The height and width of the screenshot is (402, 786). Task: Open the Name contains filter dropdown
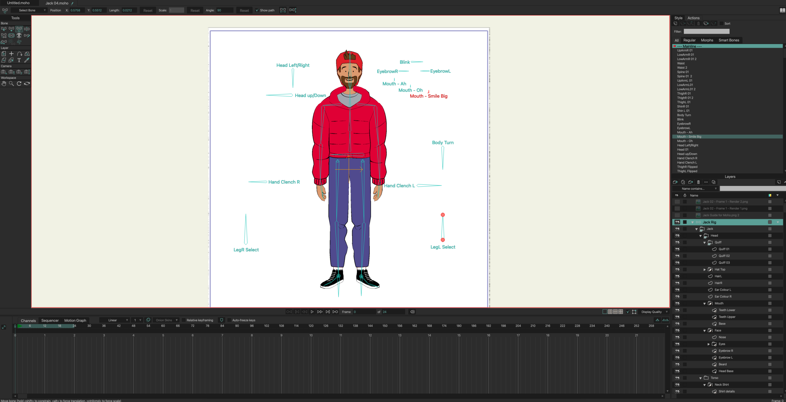point(695,189)
